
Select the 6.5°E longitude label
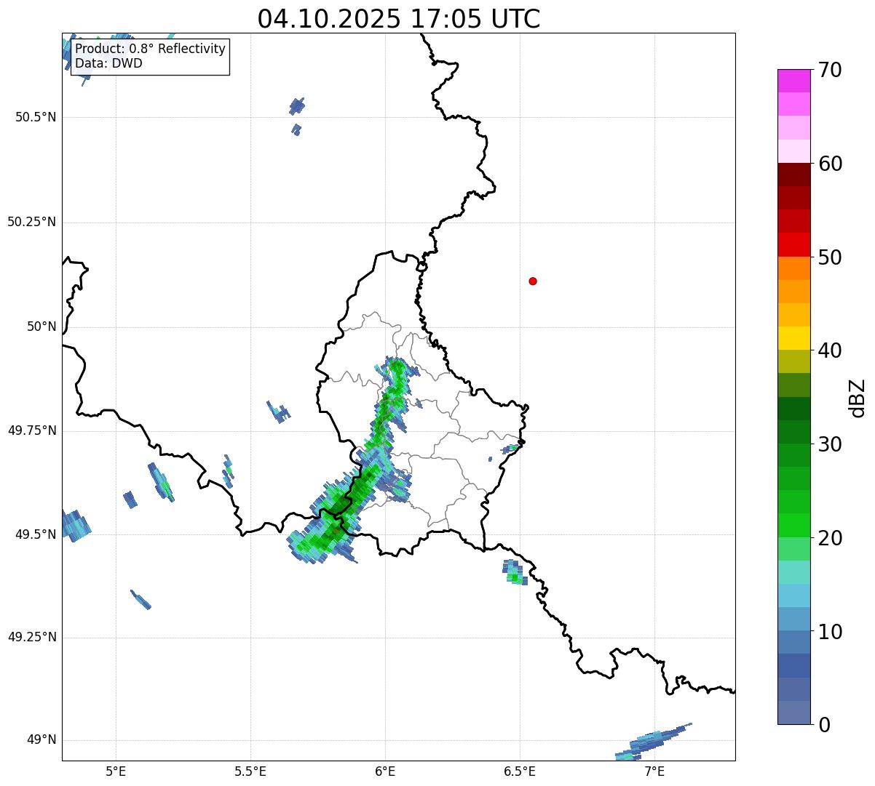520,771
